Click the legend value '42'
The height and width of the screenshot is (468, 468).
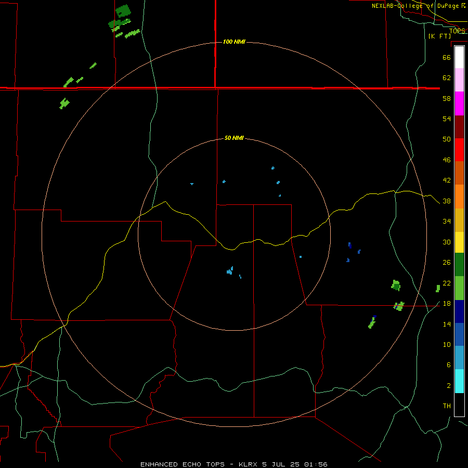click(x=447, y=180)
